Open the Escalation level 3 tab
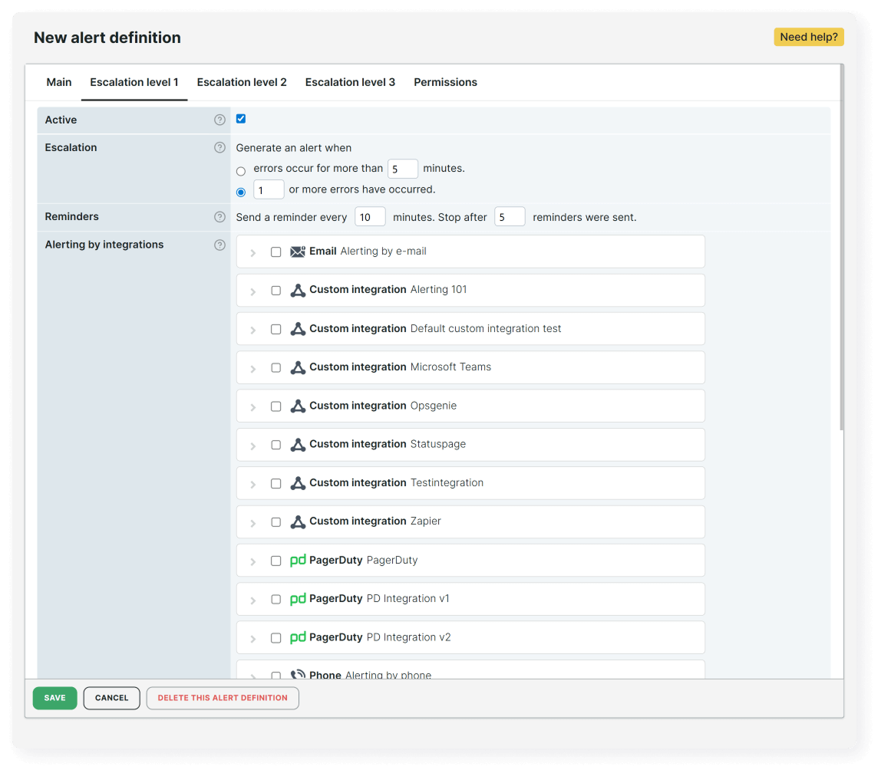Viewport: 881px width, 773px height. pyautogui.click(x=350, y=82)
